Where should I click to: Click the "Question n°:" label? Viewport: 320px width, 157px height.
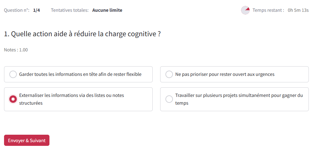17,10
